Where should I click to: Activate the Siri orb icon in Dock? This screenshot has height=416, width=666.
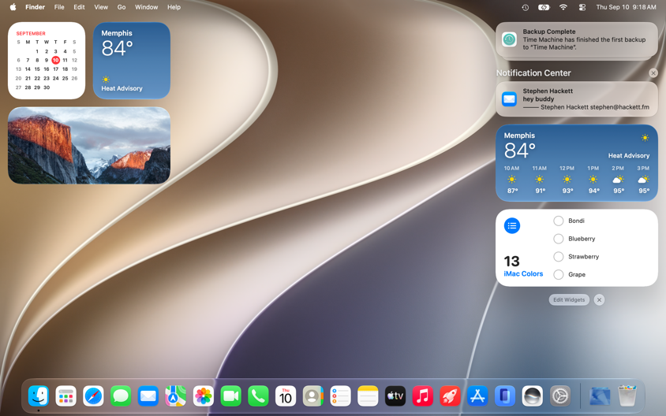[x=532, y=396]
